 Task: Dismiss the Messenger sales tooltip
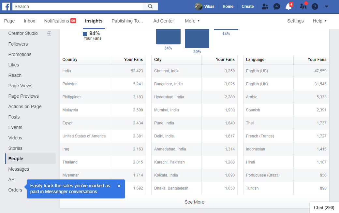tap(119, 186)
